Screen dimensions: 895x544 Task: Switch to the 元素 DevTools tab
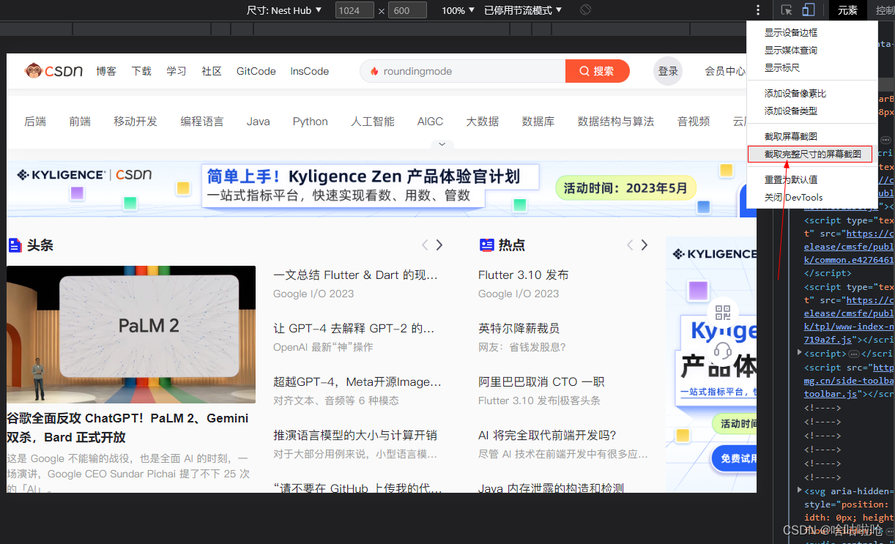click(x=847, y=10)
